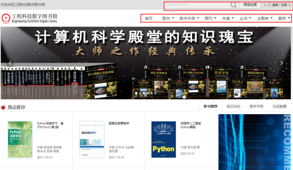
Task: Advance to next banner slide arrow
Action: click(x=282, y=63)
